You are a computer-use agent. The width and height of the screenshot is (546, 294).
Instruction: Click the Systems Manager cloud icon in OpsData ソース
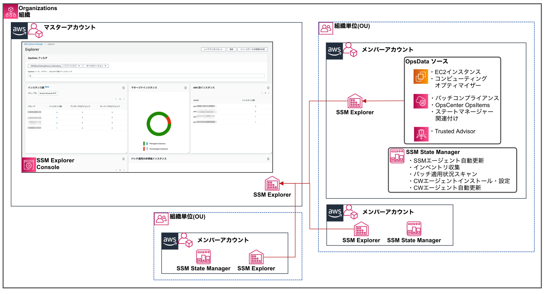421,101
